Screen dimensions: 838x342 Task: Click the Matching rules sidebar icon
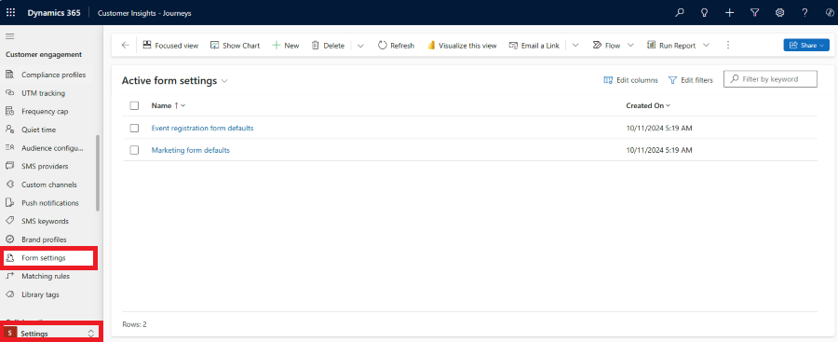[x=9, y=276]
